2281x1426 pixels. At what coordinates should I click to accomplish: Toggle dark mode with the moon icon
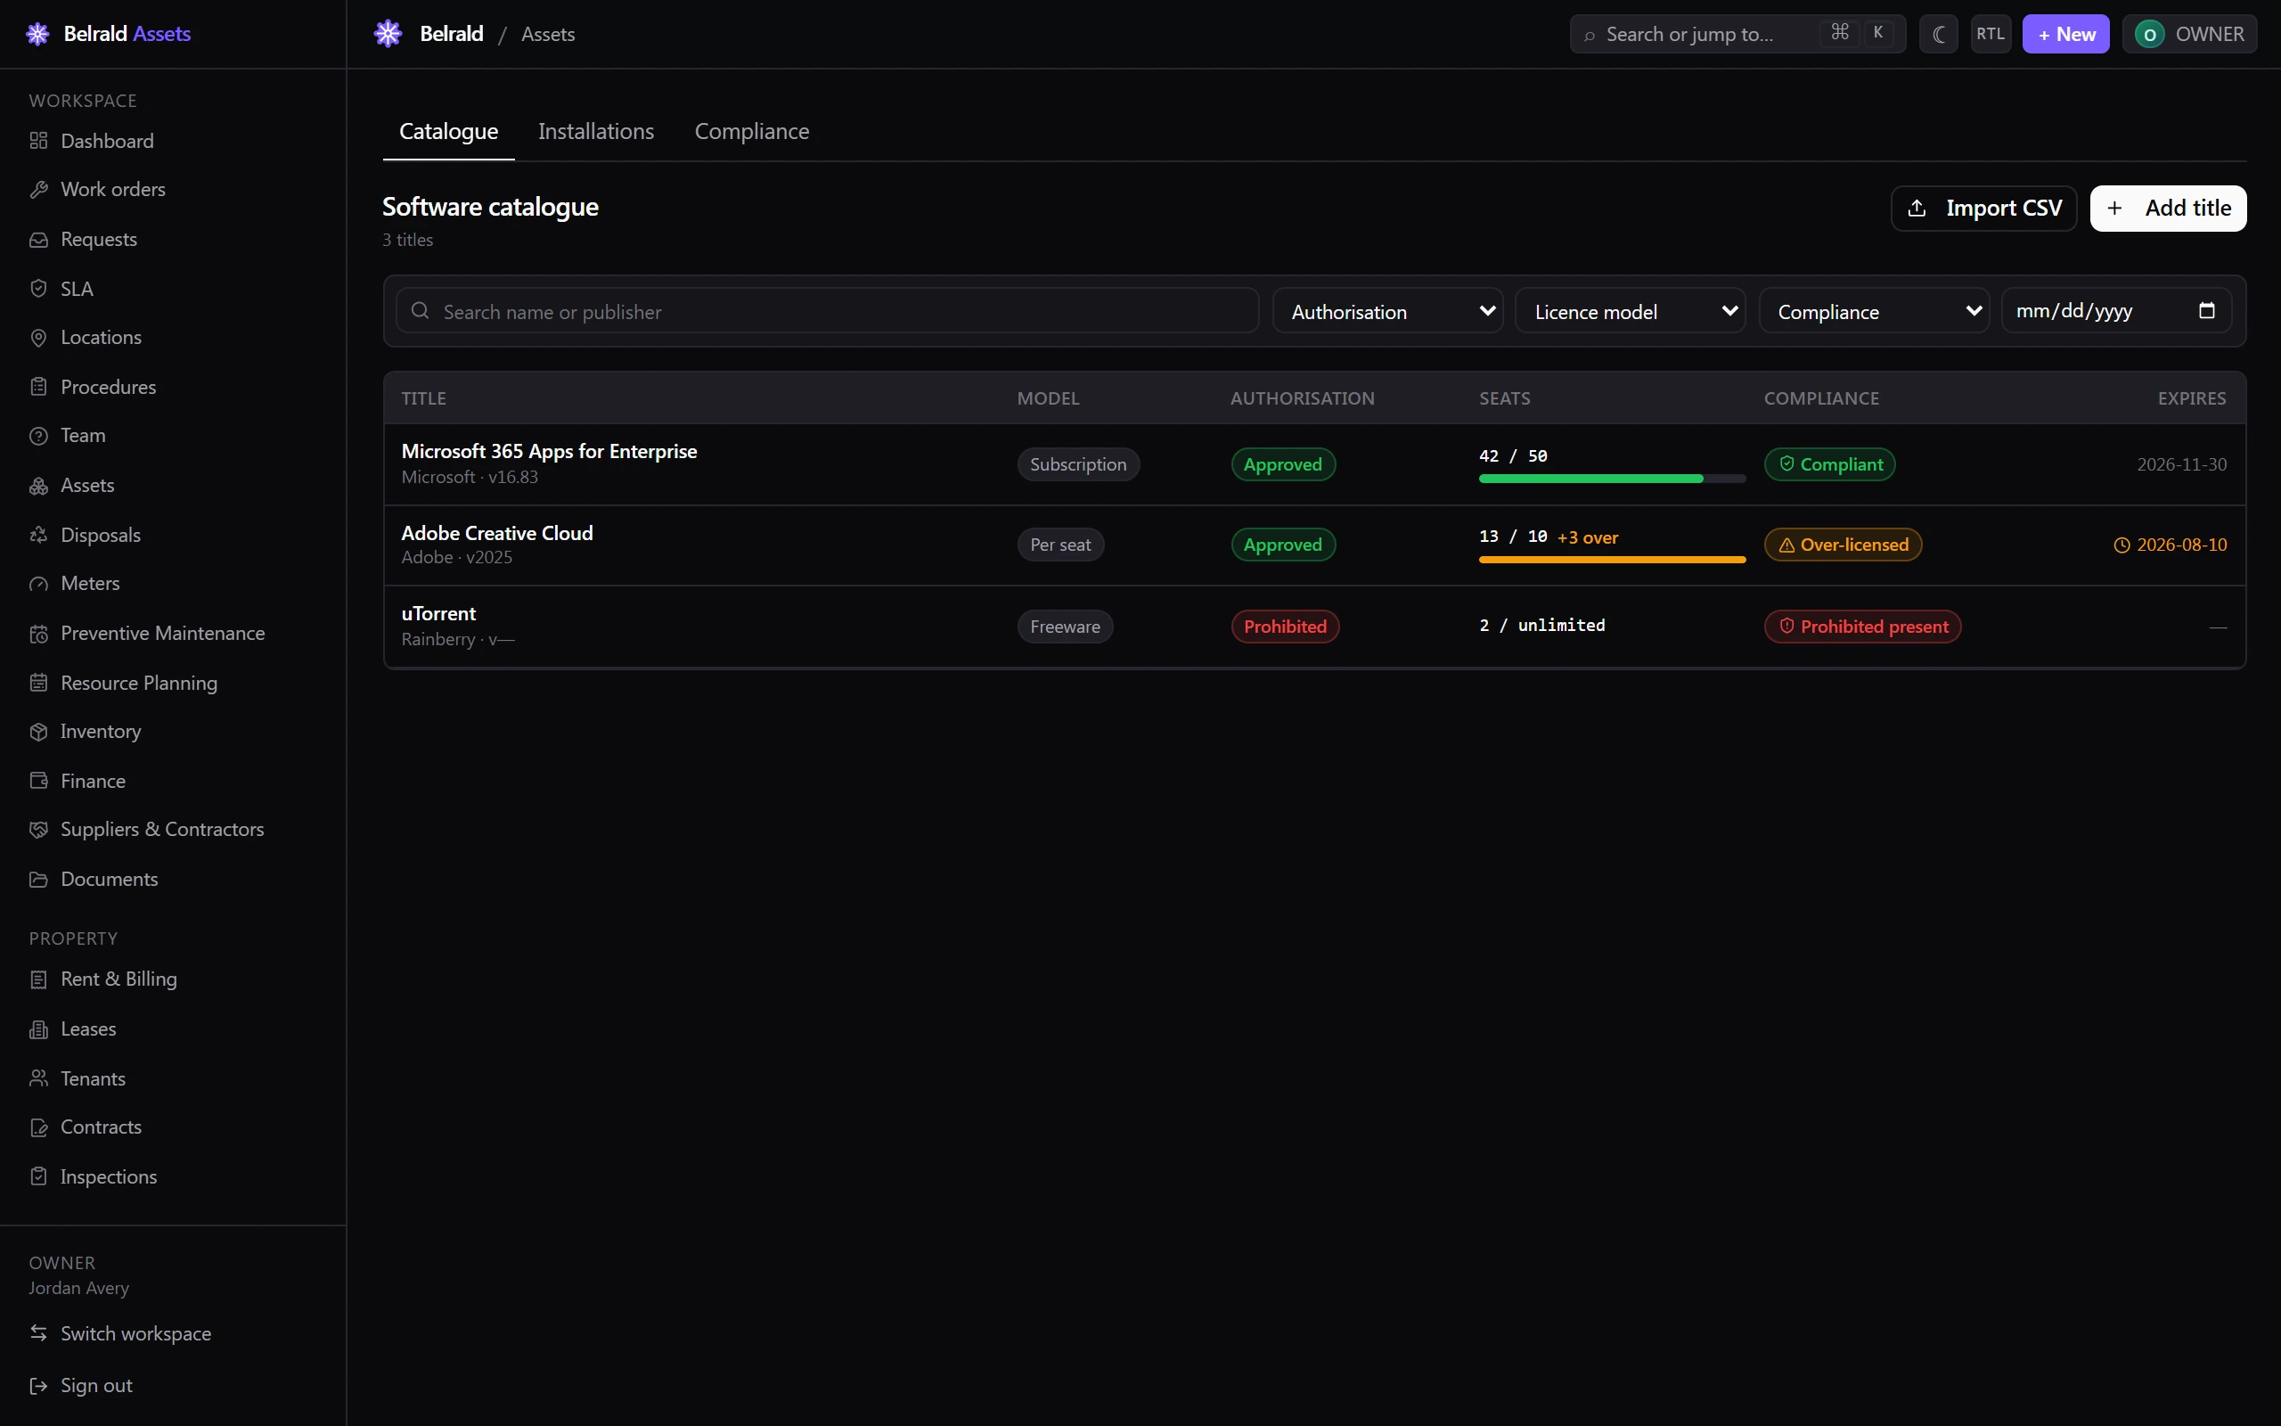pos(1939,34)
